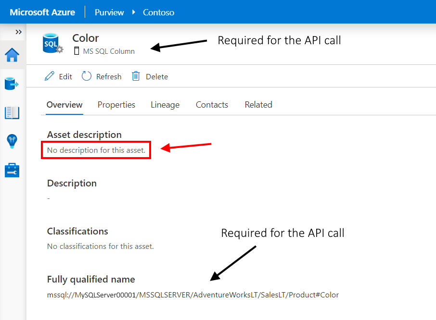Open the Insights lightbulb icon

click(12, 141)
